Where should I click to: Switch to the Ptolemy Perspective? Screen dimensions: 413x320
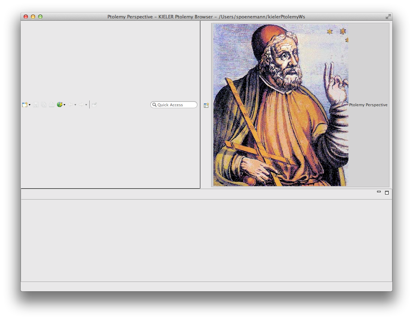[369, 105]
